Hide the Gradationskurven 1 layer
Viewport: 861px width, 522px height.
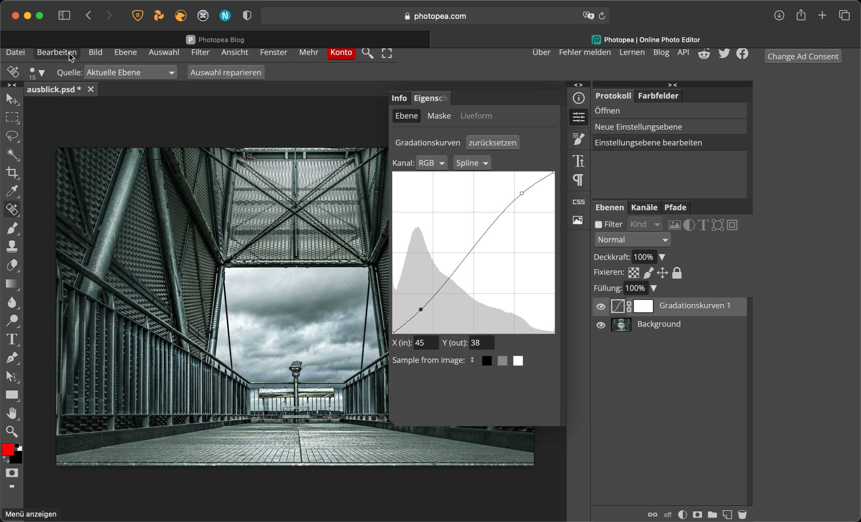[601, 306]
